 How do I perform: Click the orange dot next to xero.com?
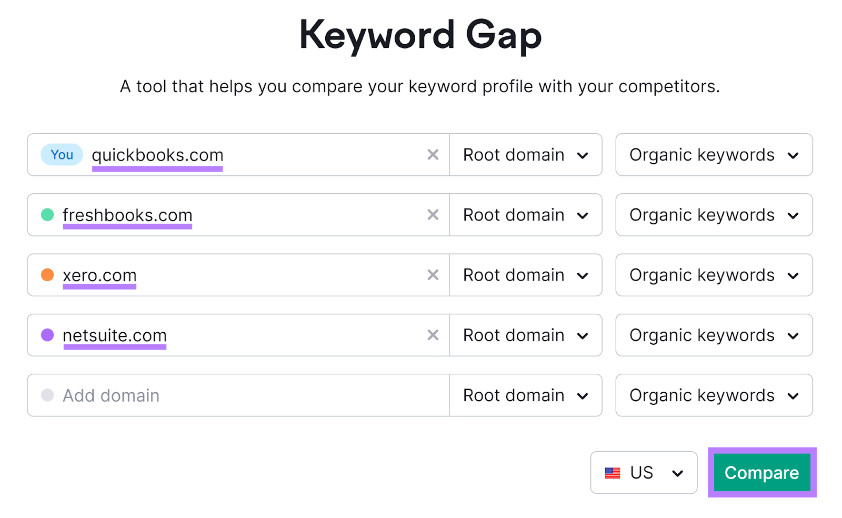(x=46, y=275)
